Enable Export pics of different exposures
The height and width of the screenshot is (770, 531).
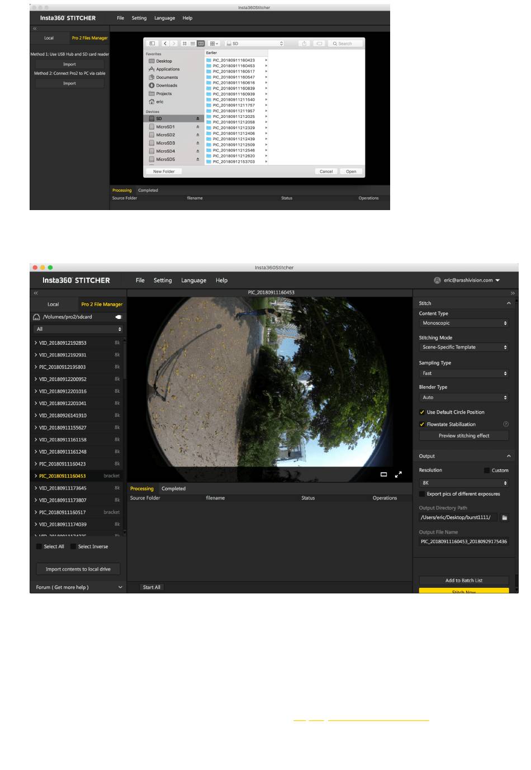[x=422, y=494]
